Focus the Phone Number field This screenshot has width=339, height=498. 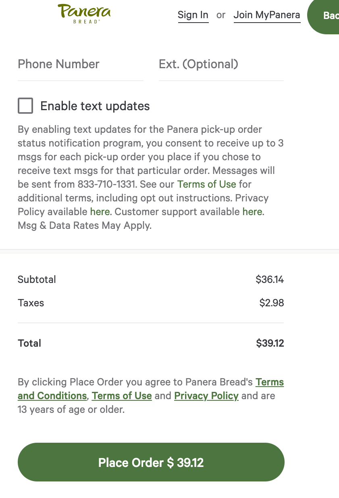point(81,64)
